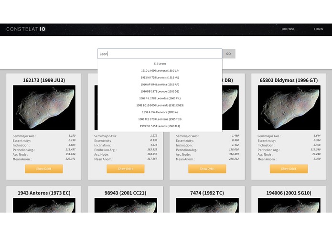Click mean anomaly value 117.367

(x=152, y=159)
